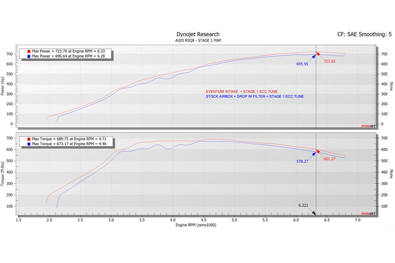Select the blue arrow marker on the torque curve
This screenshot has height=263, width=395.
click(314, 153)
